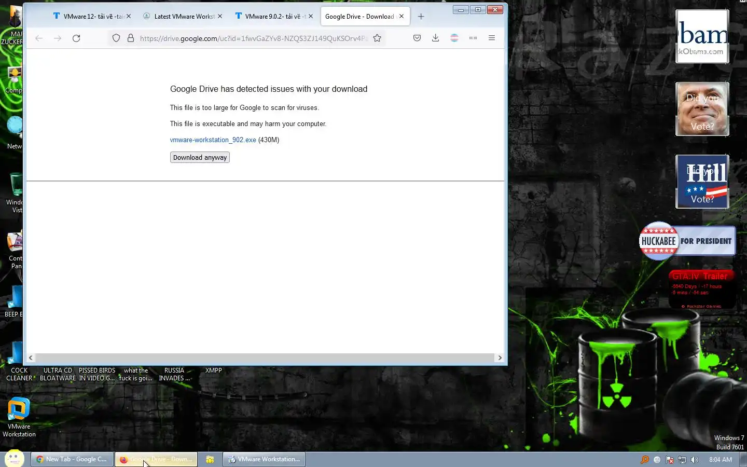Go back one page

click(x=39, y=38)
